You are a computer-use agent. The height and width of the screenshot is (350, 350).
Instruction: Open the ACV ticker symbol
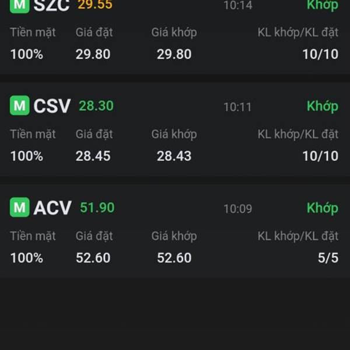(52, 208)
